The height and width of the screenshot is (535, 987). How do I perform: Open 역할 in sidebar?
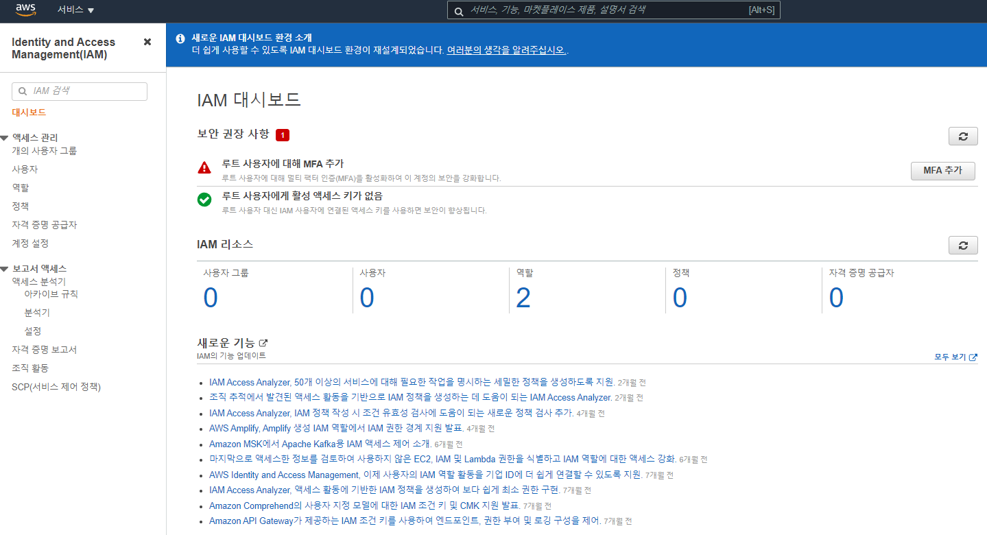tap(20, 187)
